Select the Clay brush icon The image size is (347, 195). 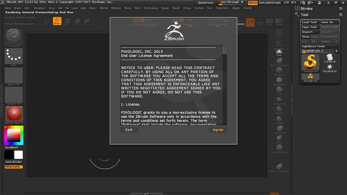tap(279, 91)
